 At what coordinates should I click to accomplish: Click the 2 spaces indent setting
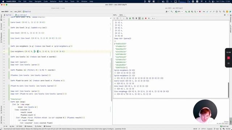[210, 129]
